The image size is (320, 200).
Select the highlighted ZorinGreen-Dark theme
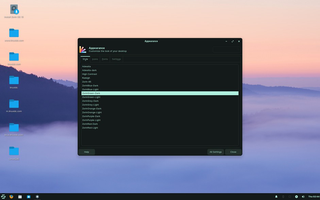pyautogui.click(x=160, y=93)
